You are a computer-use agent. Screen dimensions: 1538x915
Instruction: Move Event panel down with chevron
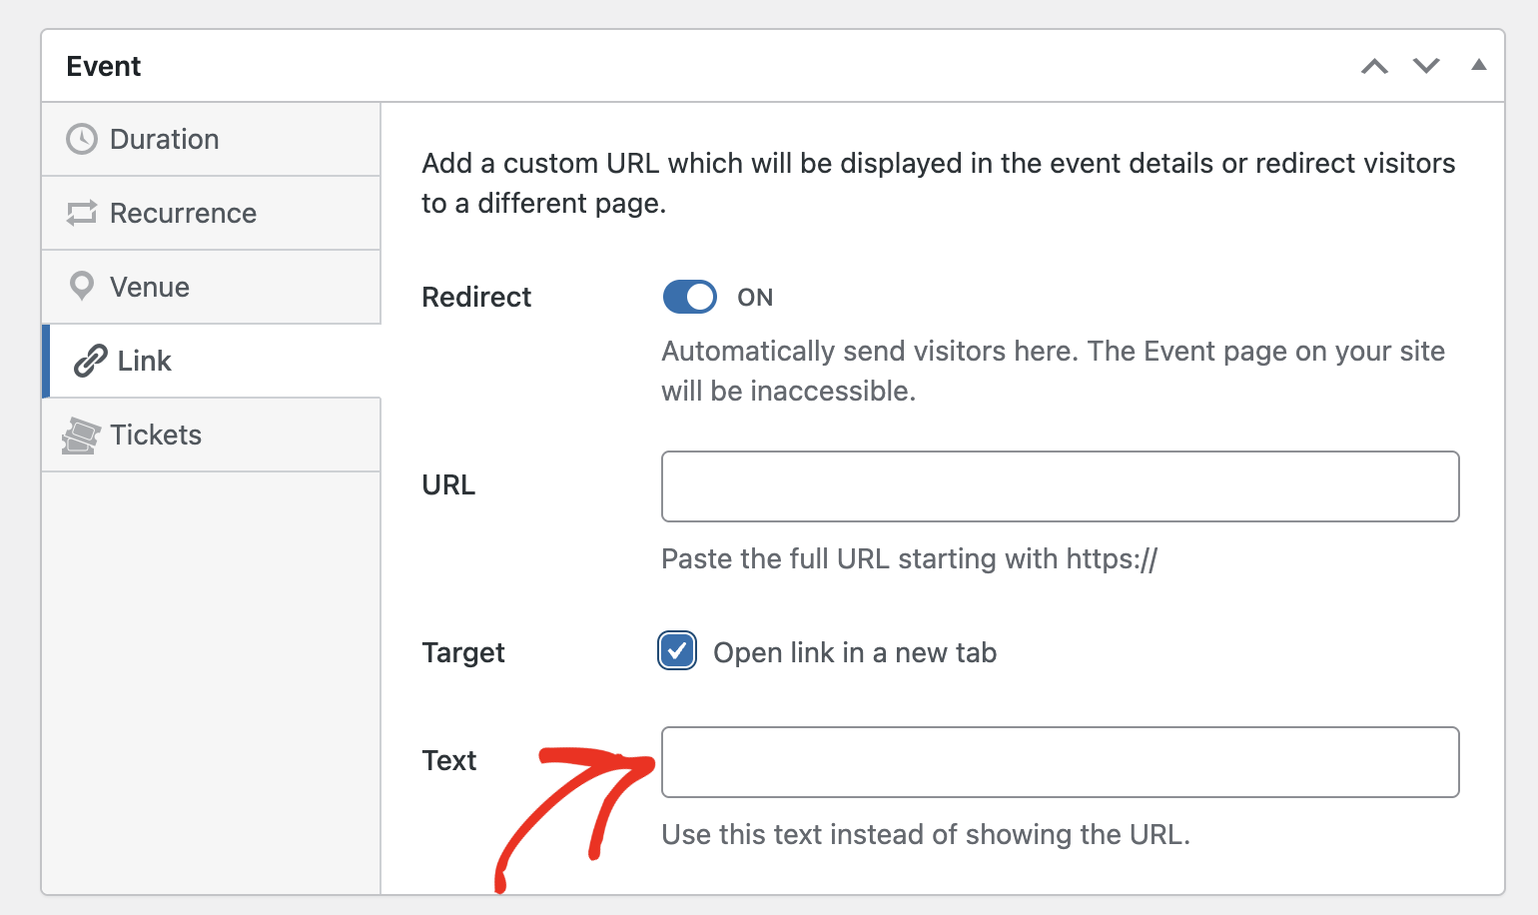1426,66
